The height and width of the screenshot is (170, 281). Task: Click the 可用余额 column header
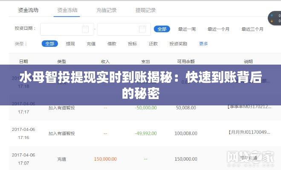(x=186, y=62)
